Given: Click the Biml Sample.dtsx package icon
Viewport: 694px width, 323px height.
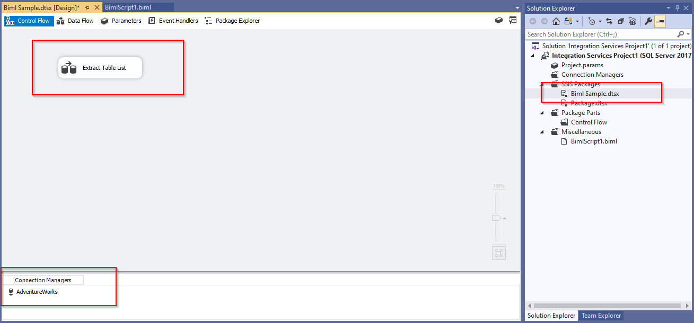Looking at the screenshot, I should 564,94.
